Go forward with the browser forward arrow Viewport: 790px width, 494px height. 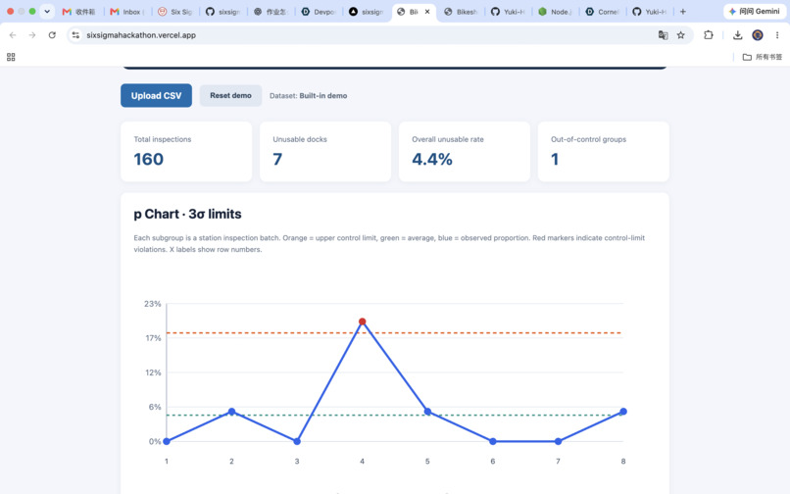pyautogui.click(x=32, y=34)
